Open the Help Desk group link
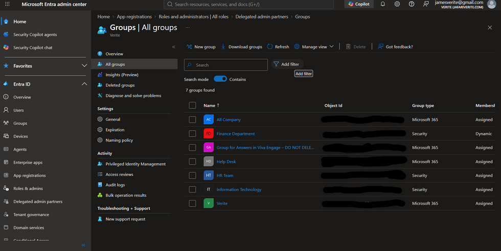Viewport: 501px width, 251px height. pyautogui.click(x=226, y=161)
